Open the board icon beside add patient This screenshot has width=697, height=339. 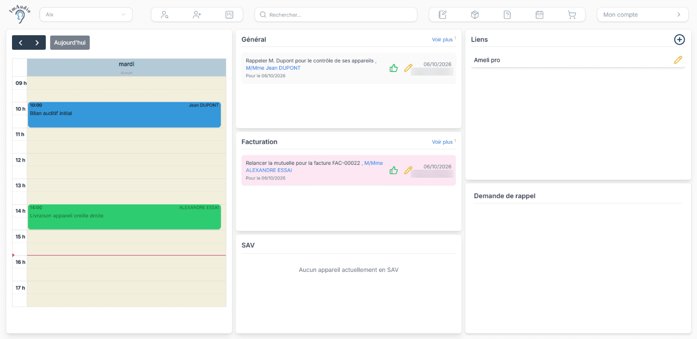click(229, 15)
